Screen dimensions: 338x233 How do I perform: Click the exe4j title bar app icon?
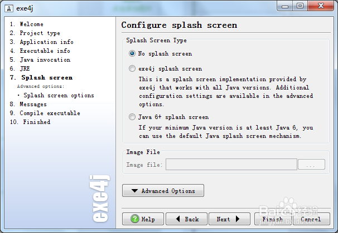coord(9,8)
